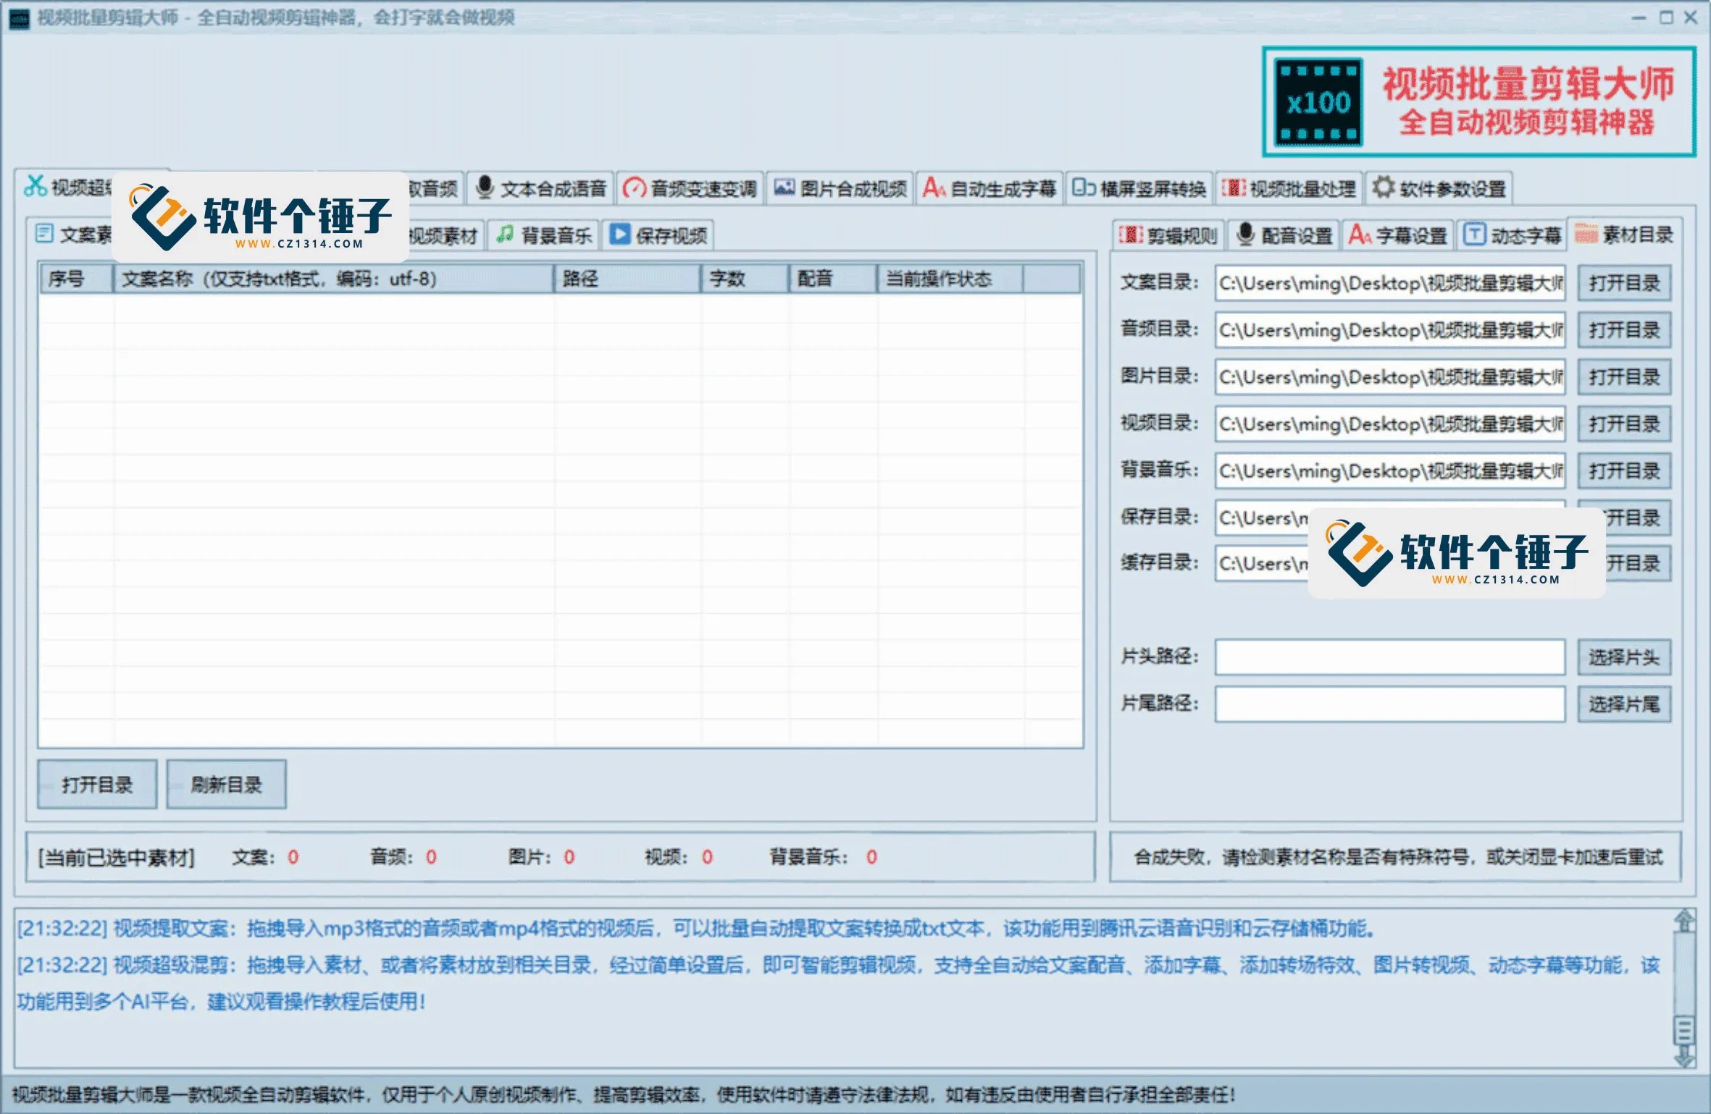Click the app icon in title bar
This screenshot has width=1711, height=1114.
click(x=19, y=18)
